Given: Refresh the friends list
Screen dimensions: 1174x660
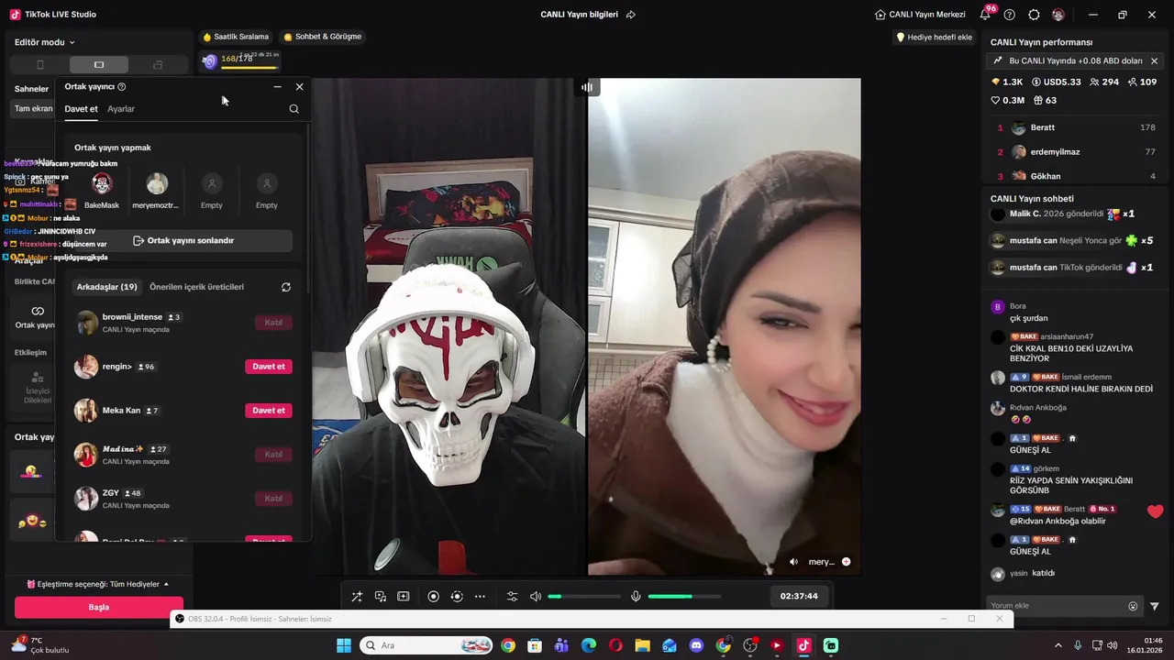Looking at the screenshot, I should click(286, 287).
